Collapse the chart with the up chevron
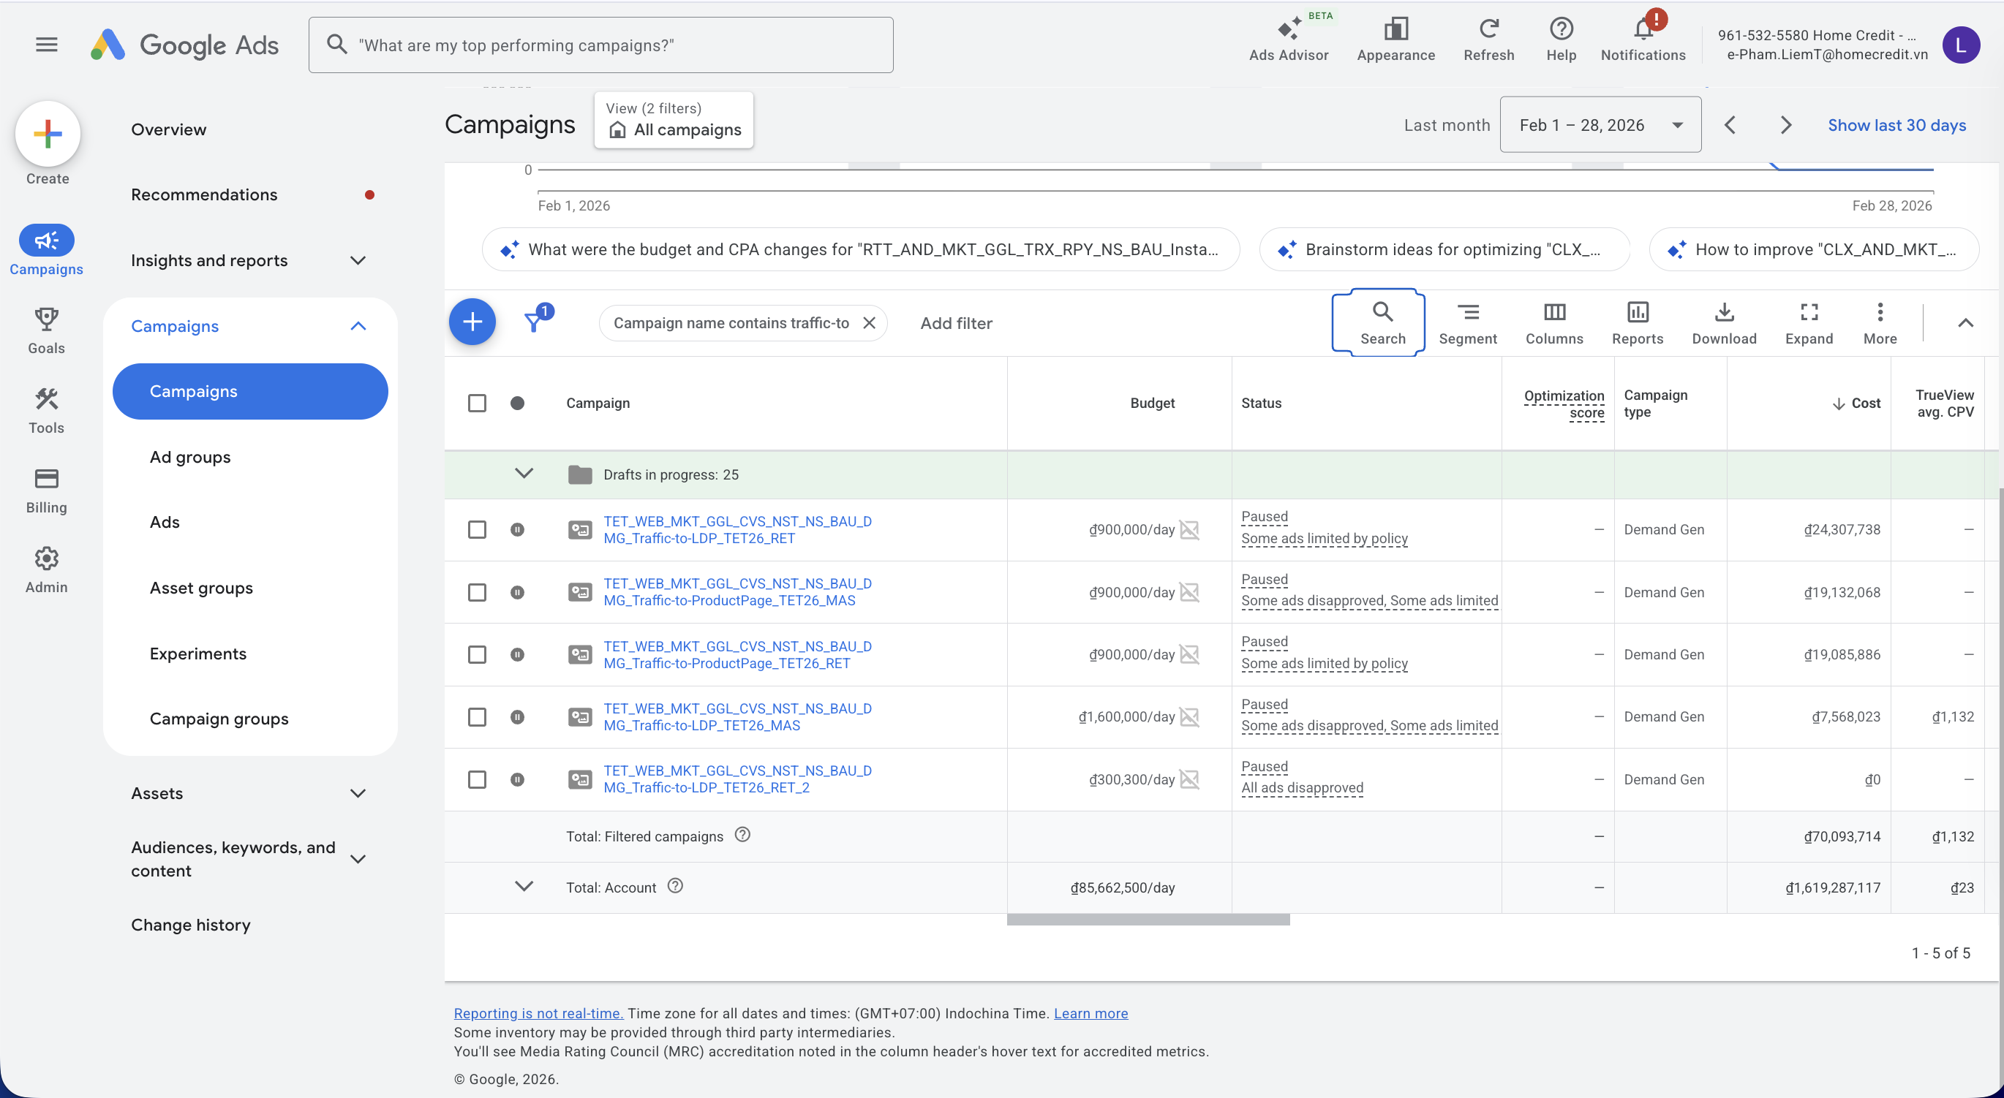Viewport: 2004px width, 1098px height. [1965, 322]
